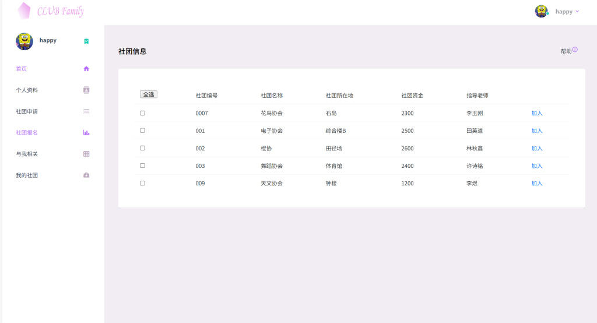597x323 pixels.
Task: Click the table grid icon beside 与我相关
Action: click(x=86, y=154)
